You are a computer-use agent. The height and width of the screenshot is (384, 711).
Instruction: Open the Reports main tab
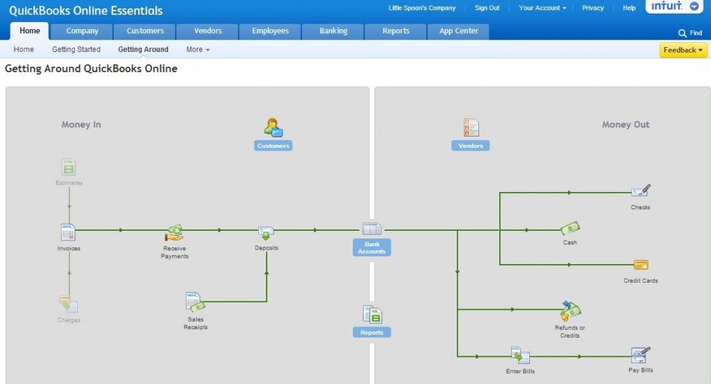pos(396,30)
